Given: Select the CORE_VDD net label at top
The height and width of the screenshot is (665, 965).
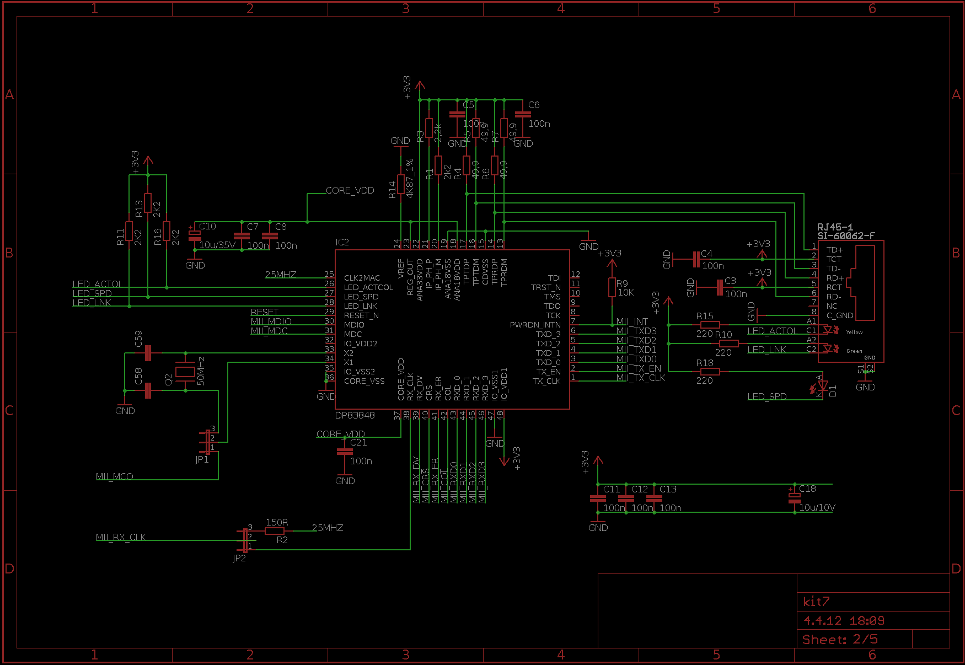Looking at the screenshot, I should [350, 190].
